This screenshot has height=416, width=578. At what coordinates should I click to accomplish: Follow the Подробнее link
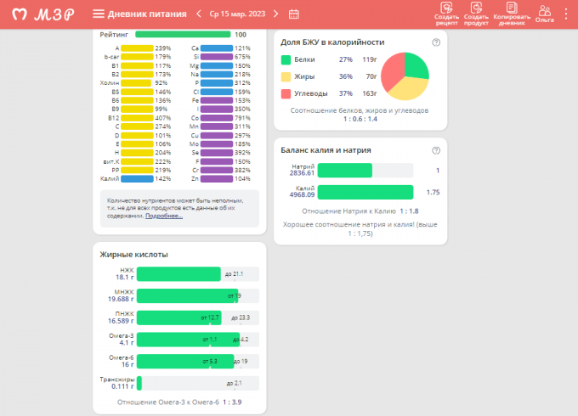(164, 216)
